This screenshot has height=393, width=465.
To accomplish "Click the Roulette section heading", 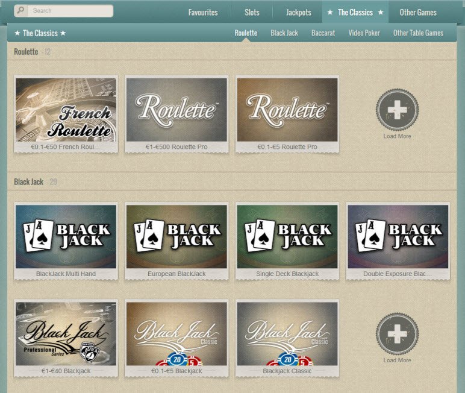I will [26, 52].
